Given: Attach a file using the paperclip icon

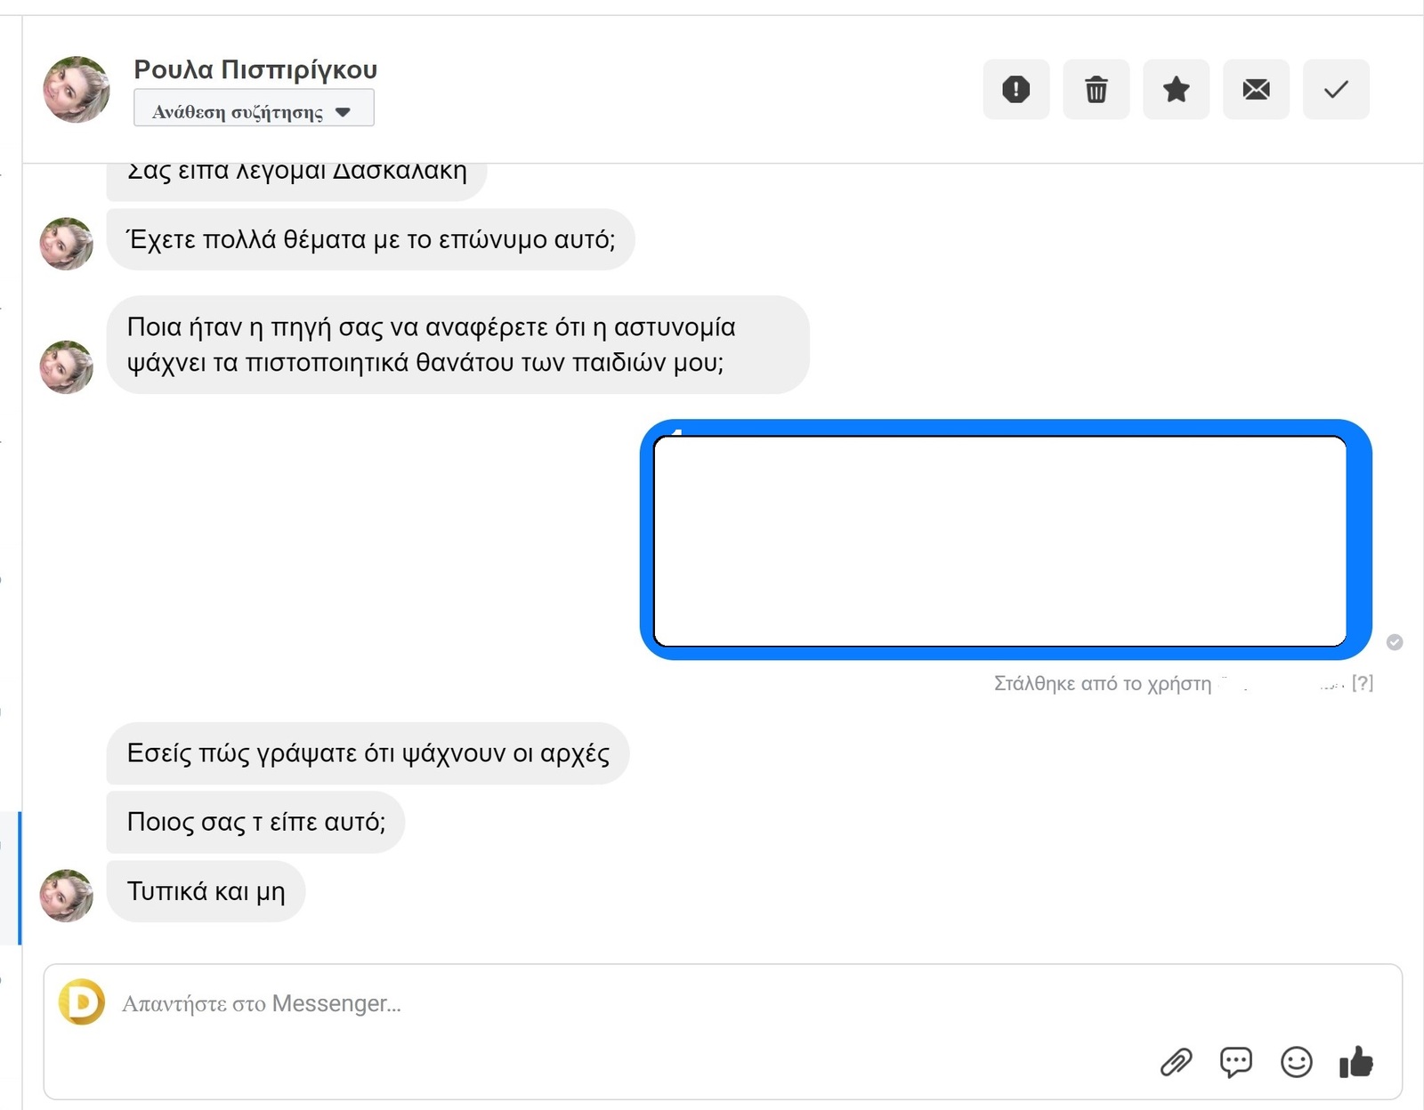Looking at the screenshot, I should tap(1176, 1062).
